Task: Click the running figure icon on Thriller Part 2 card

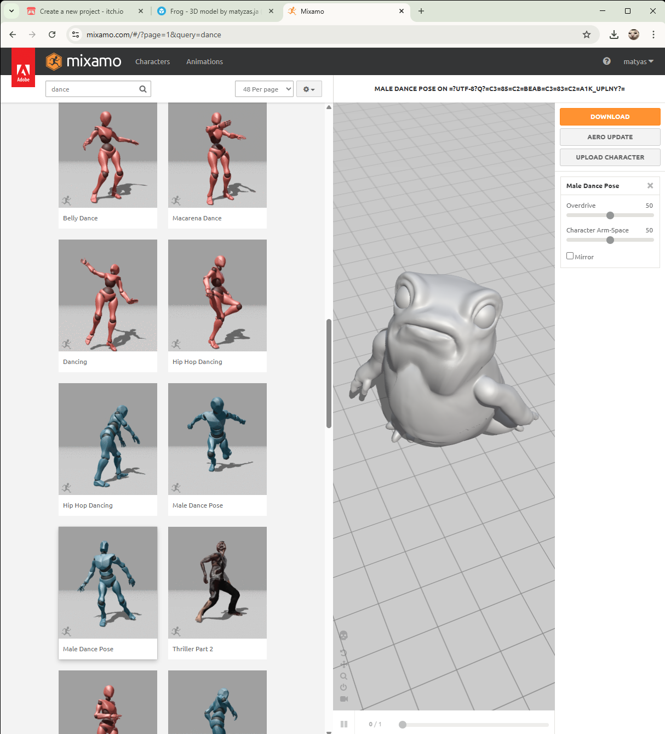Action: click(x=176, y=631)
